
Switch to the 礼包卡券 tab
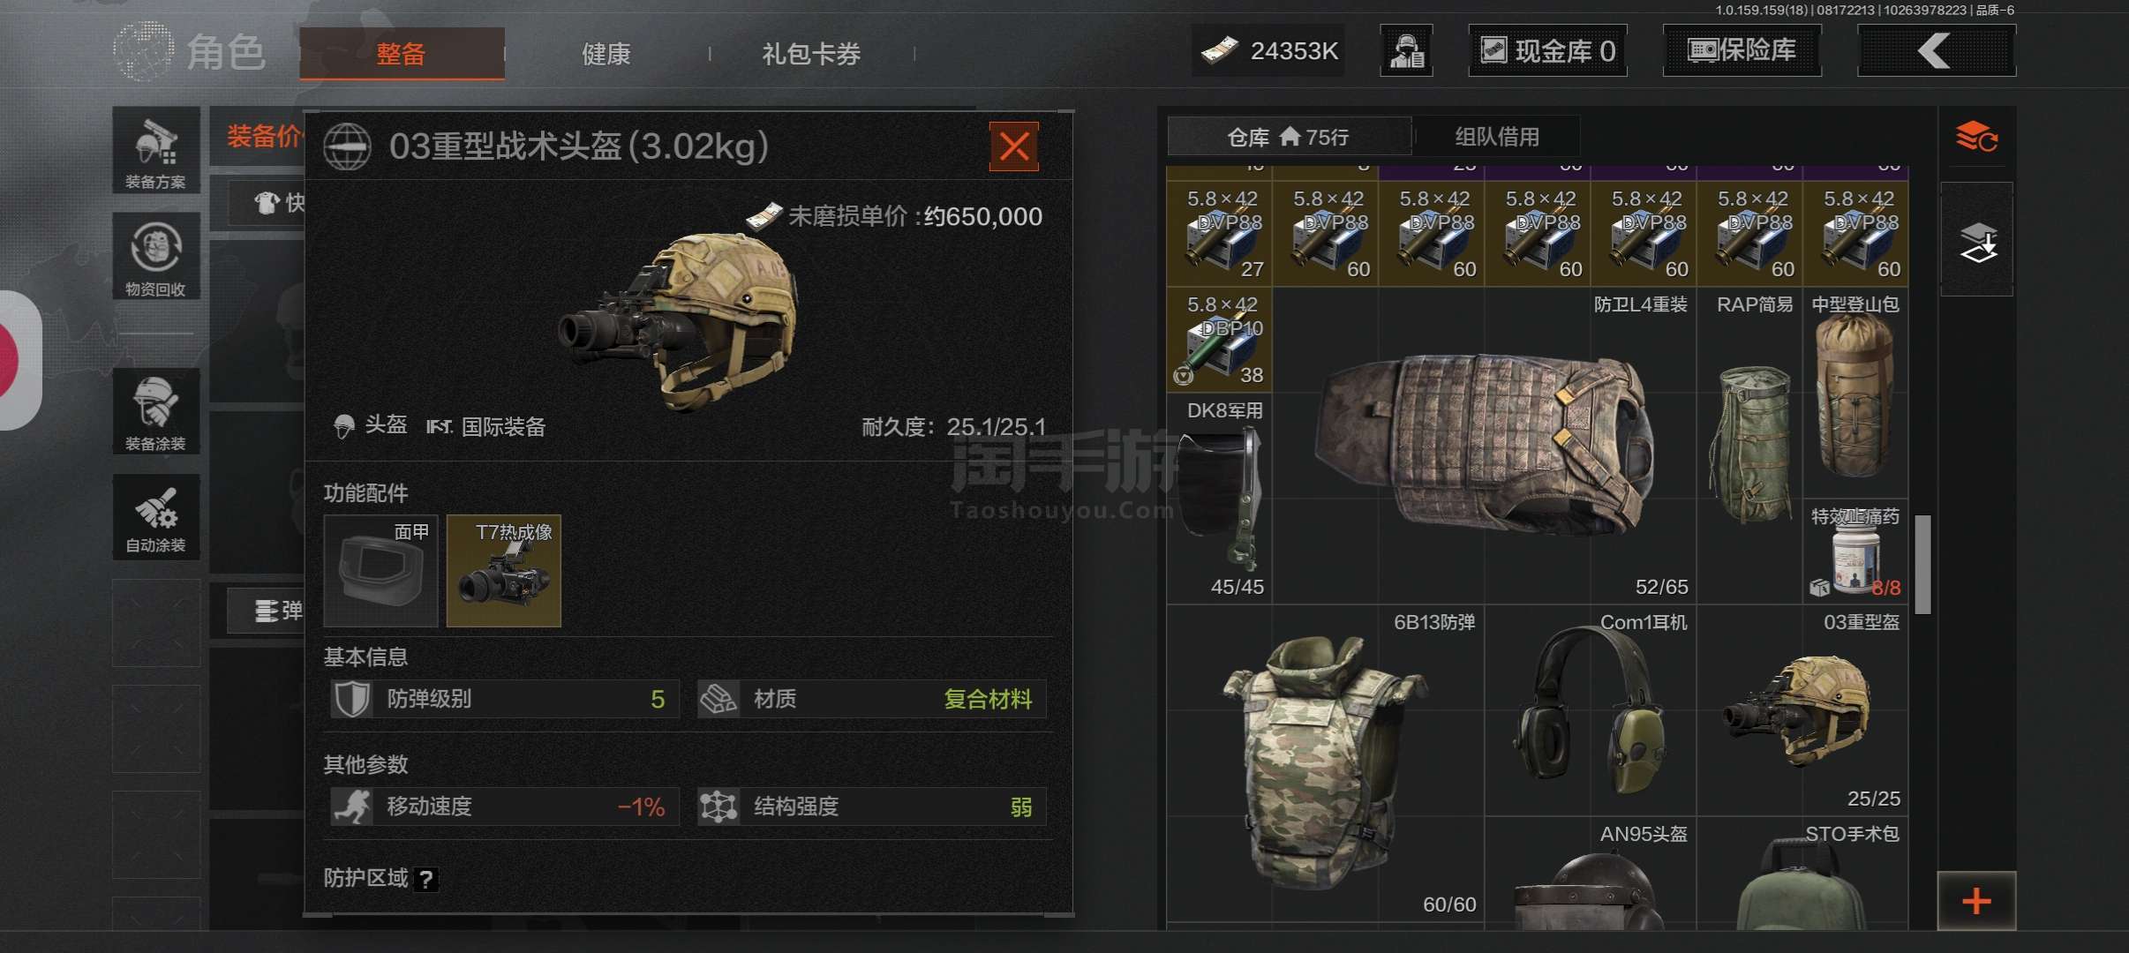(x=811, y=54)
